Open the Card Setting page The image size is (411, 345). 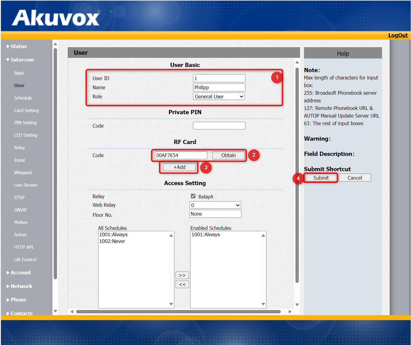[x=26, y=110]
